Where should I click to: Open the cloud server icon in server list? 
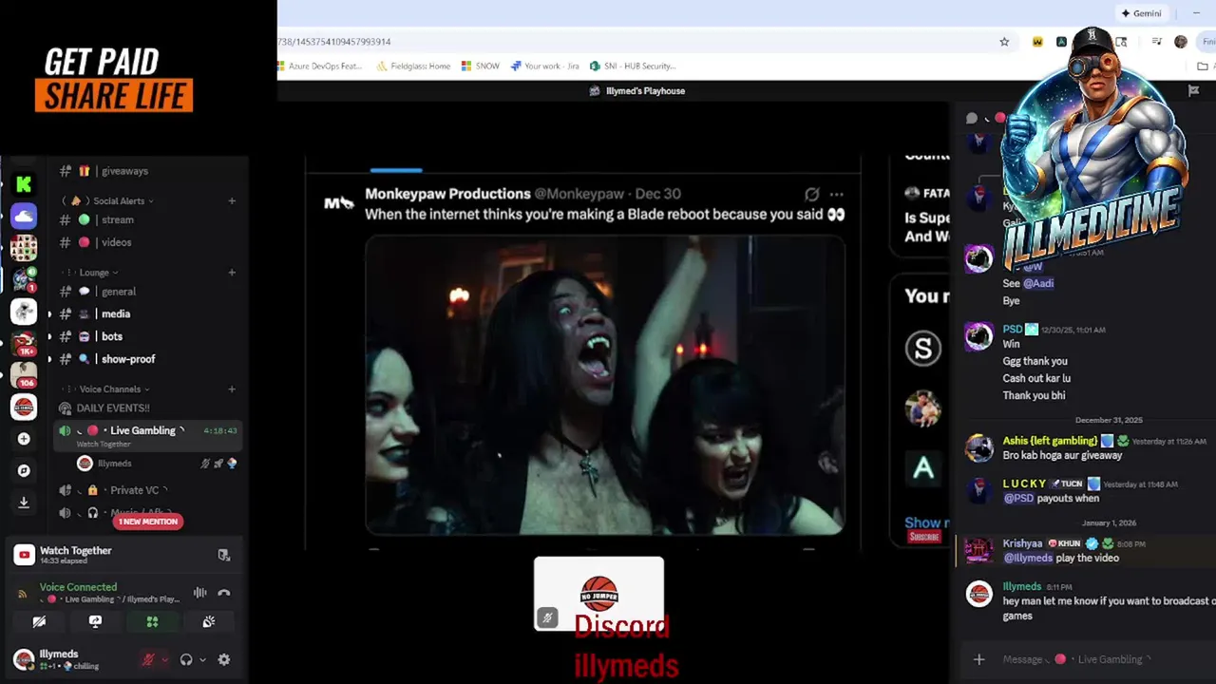tap(24, 217)
